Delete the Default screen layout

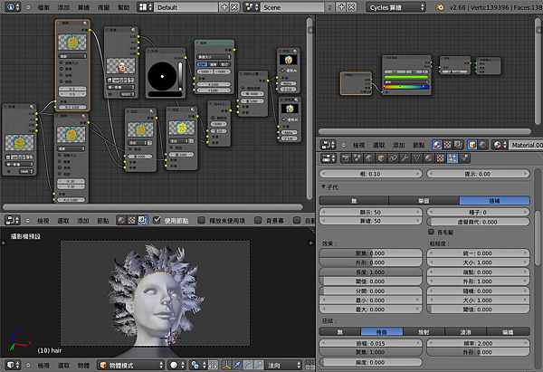tap(234, 7)
